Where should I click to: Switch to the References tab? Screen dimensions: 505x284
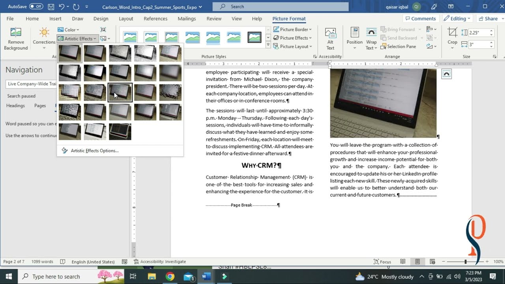tap(155, 19)
